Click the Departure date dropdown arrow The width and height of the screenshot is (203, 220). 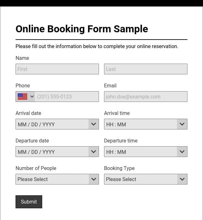pyautogui.click(x=93, y=152)
